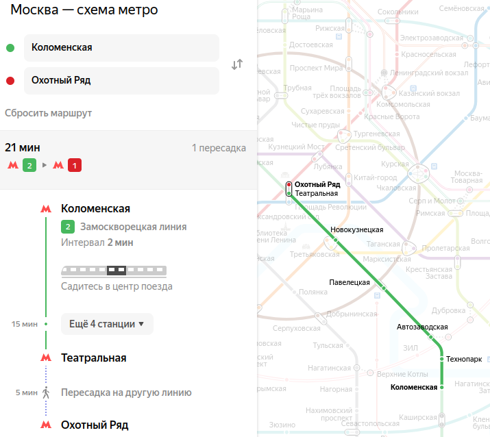Click the metro logo beside Охотный Ряд step

coord(46,424)
